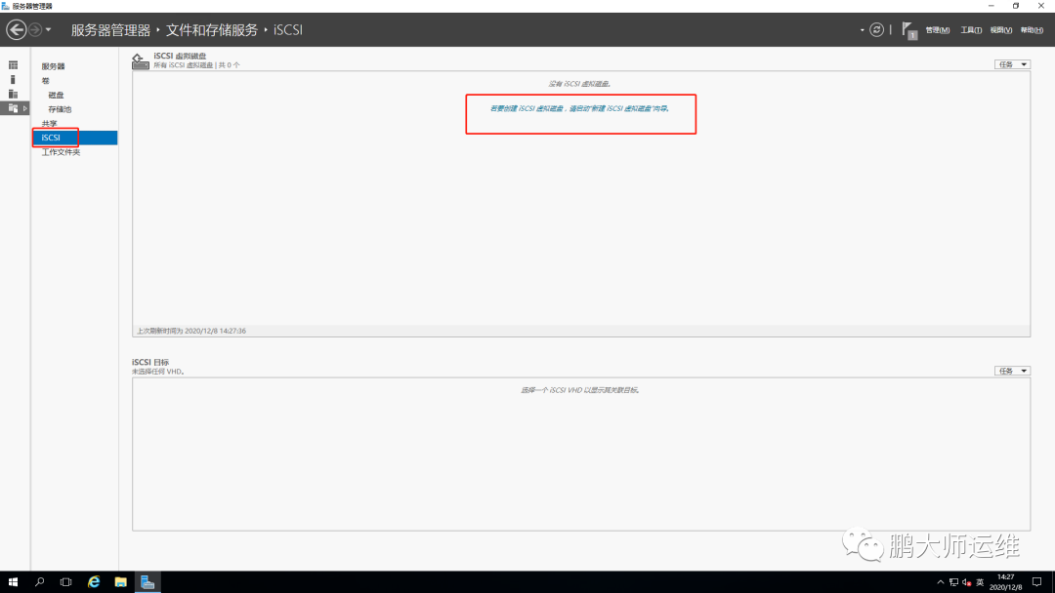Select 磁盘 under 卷

[56, 96]
